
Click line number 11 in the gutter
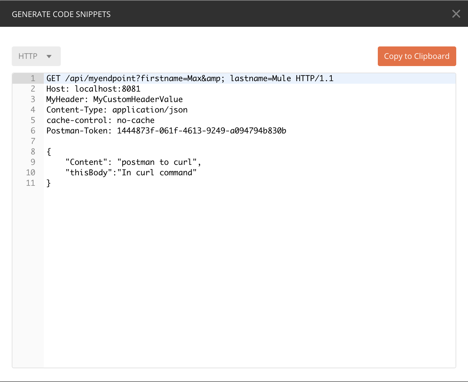(x=30, y=183)
